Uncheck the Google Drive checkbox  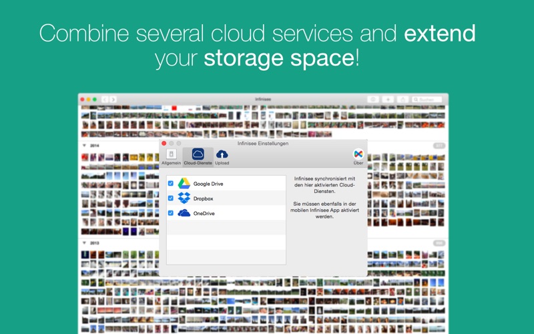click(171, 183)
